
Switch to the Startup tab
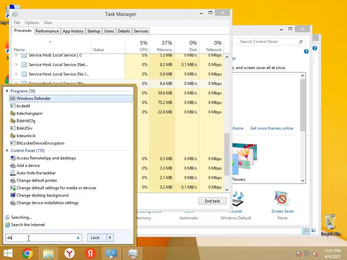94,31
